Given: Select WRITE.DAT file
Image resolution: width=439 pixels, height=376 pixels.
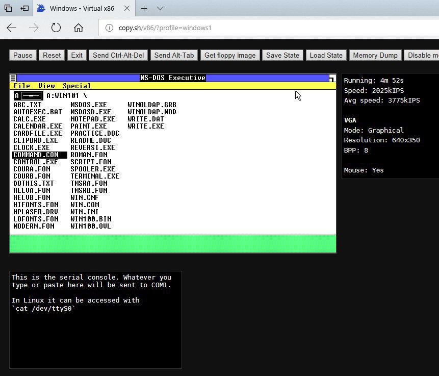Looking at the screenshot, I should pos(146,119).
